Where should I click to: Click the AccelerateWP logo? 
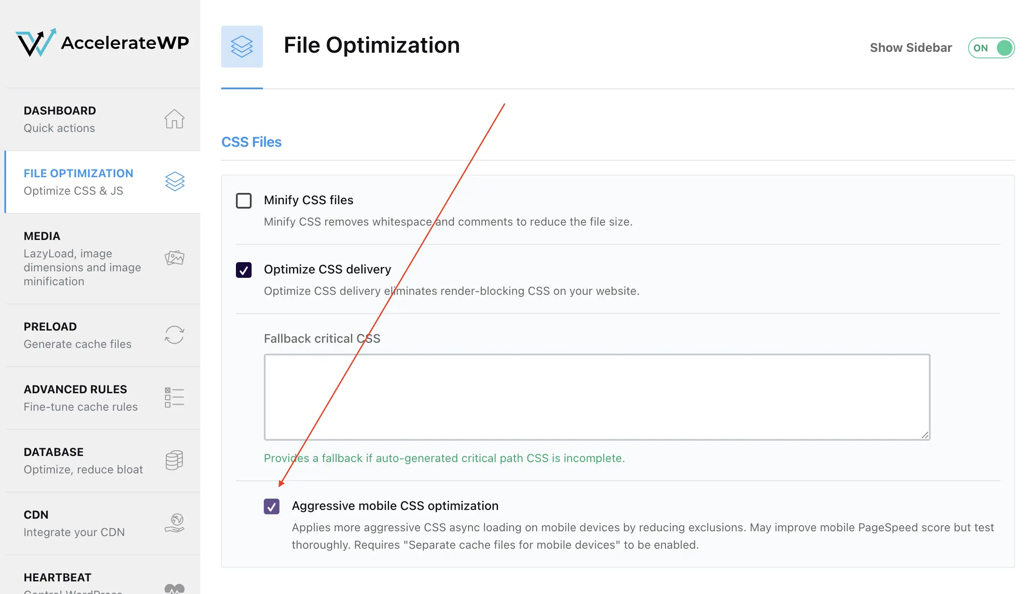(102, 43)
